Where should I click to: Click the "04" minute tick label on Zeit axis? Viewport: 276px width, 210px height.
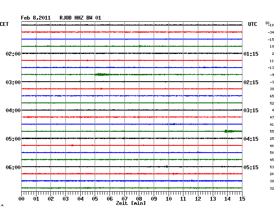(x=80, y=199)
